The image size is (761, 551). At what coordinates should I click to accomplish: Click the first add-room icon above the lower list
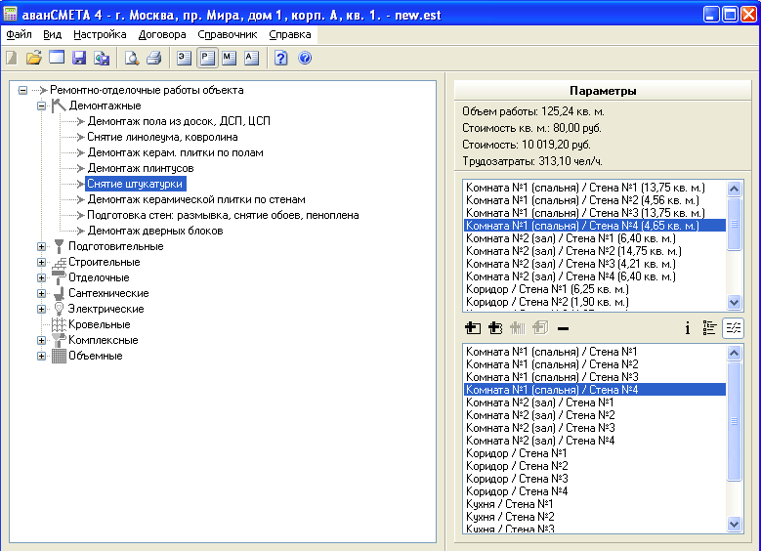coord(474,328)
